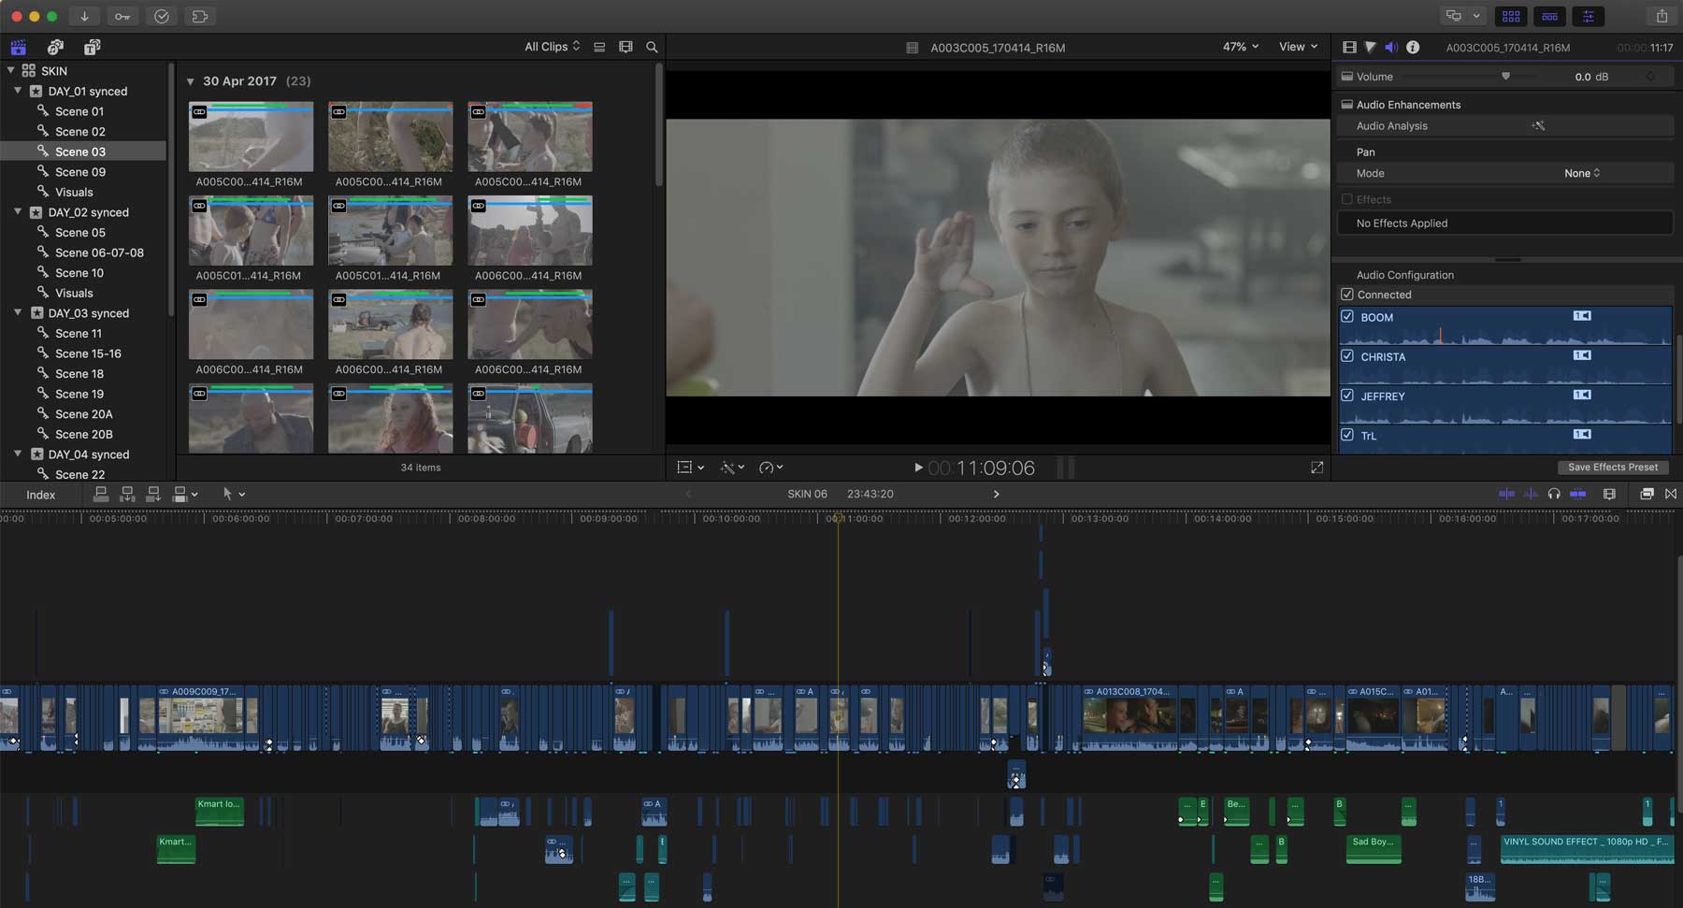
Task: Show Titles and Generators sidebar icon
Action: [x=92, y=47]
